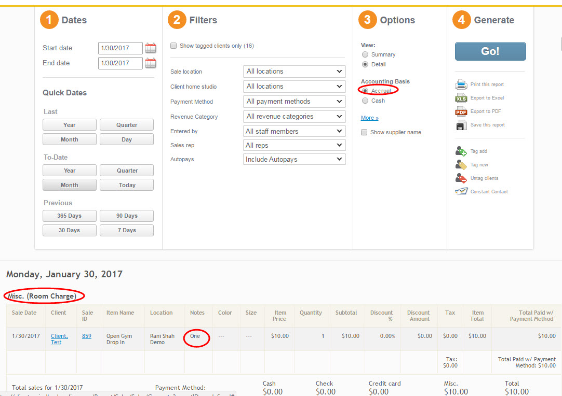Select the Summary view radio button
The image size is (562, 396).
(x=365, y=54)
